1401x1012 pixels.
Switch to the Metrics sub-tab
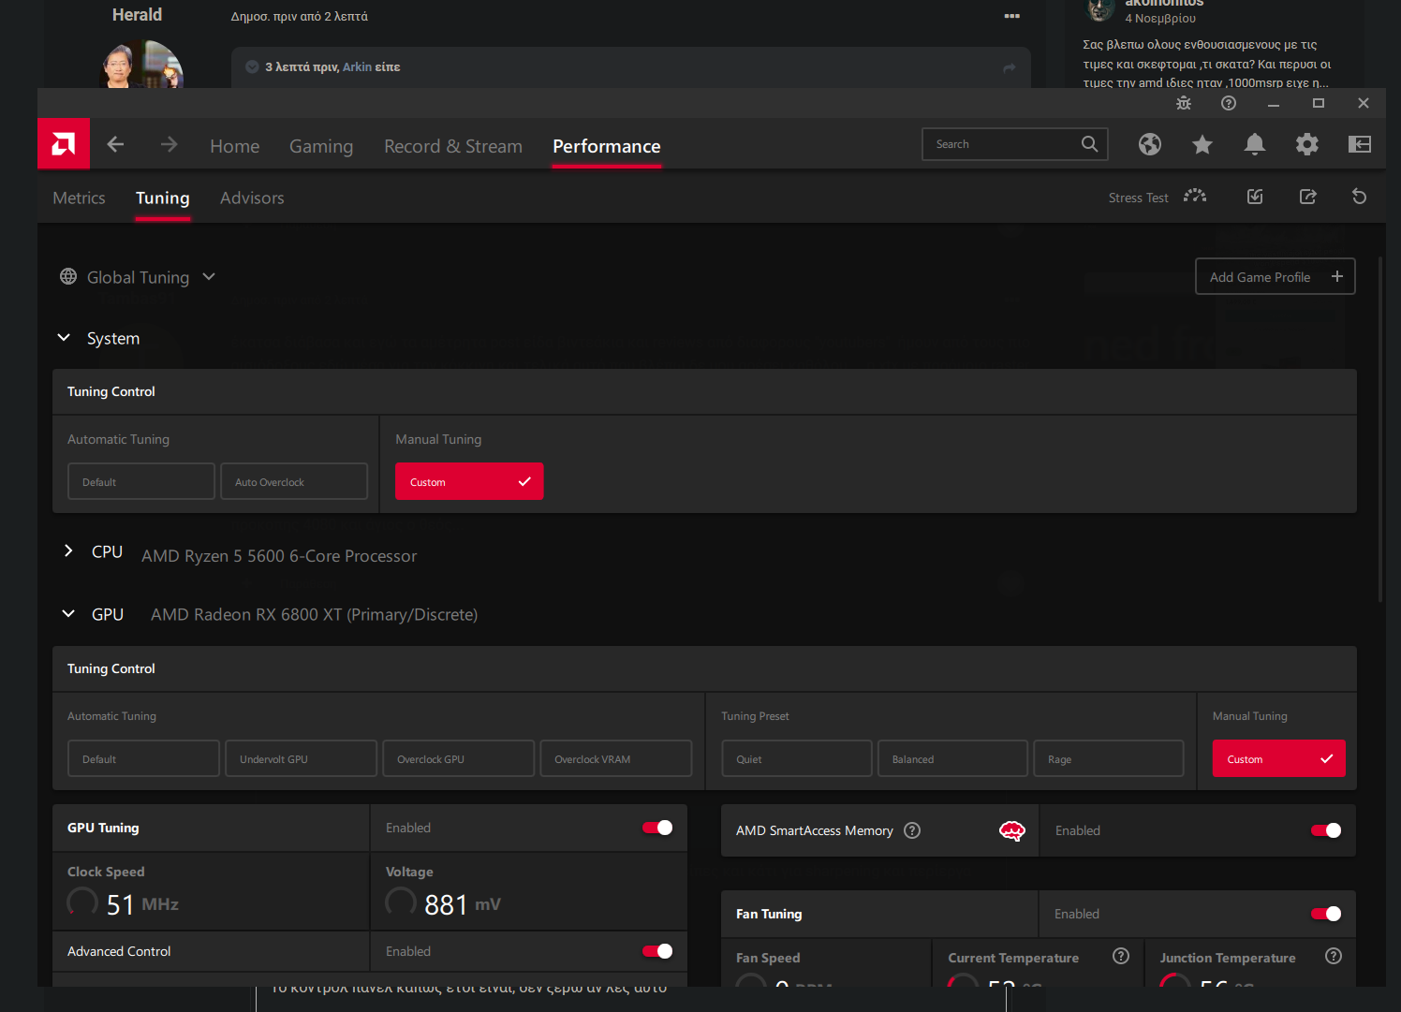pos(79,198)
